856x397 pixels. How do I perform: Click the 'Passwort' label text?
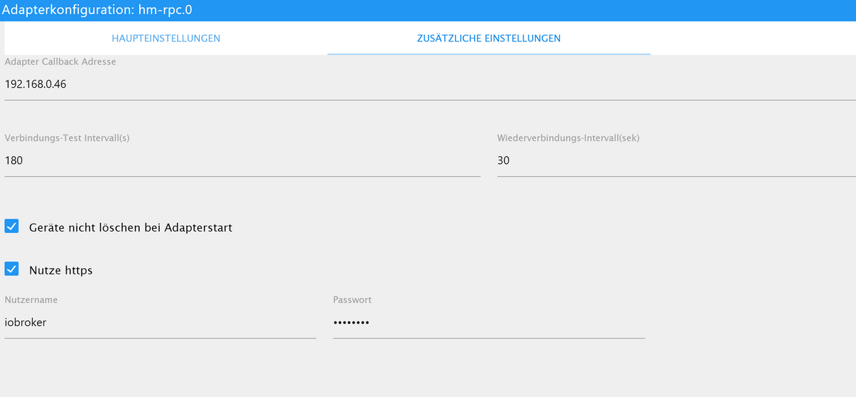tap(352, 300)
